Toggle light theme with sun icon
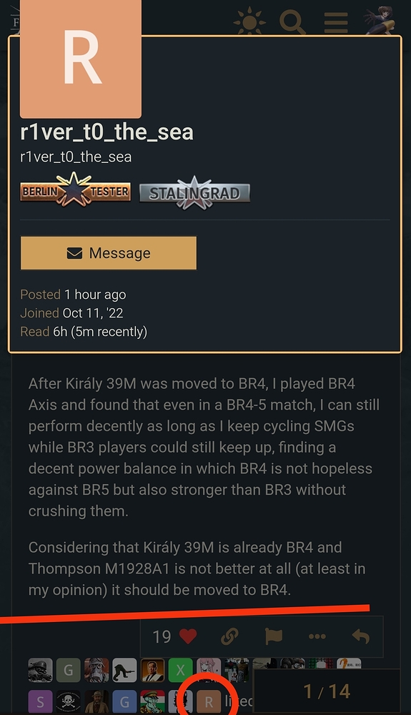This screenshot has height=715, width=411. tap(249, 21)
